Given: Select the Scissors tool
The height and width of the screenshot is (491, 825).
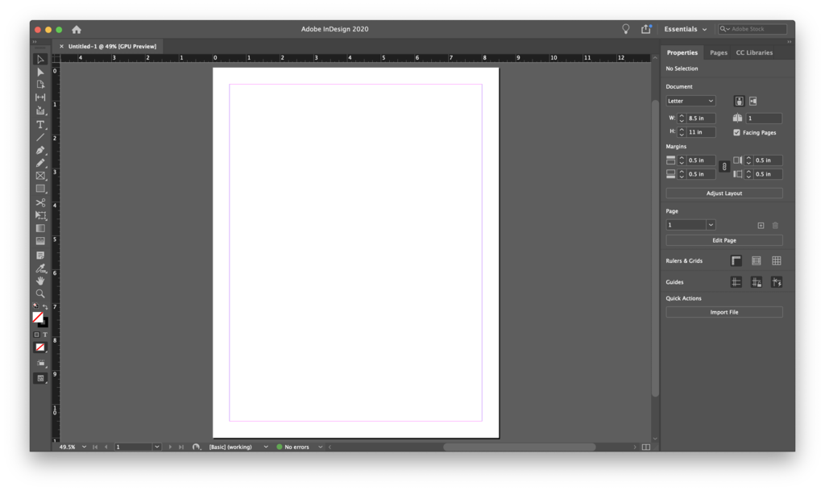Looking at the screenshot, I should (40, 202).
